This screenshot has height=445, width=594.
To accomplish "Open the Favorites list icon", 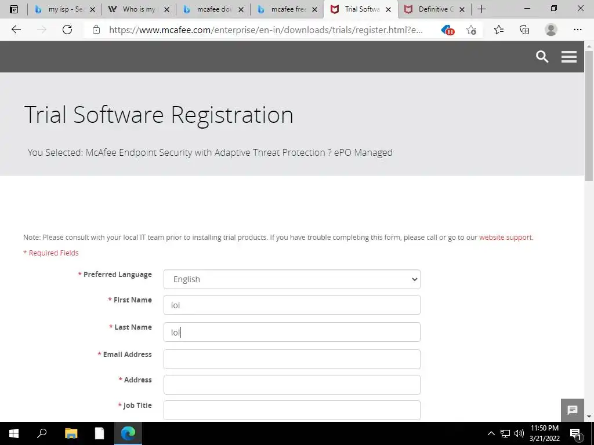I will 498,30.
